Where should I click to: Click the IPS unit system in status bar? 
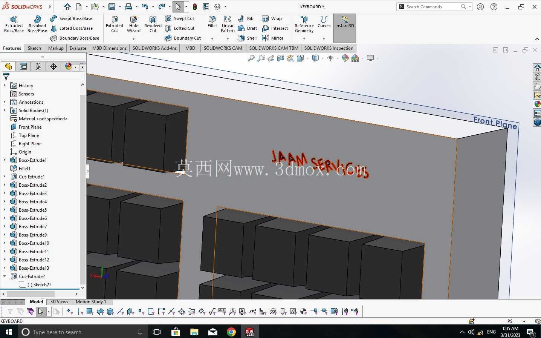click(x=509, y=321)
